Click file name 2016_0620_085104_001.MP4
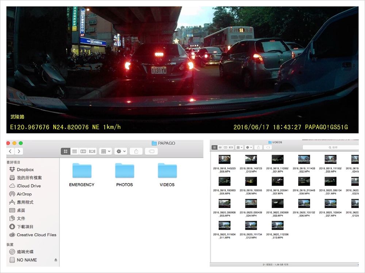The width and height of the screenshot is (365, 273). tap(331, 192)
